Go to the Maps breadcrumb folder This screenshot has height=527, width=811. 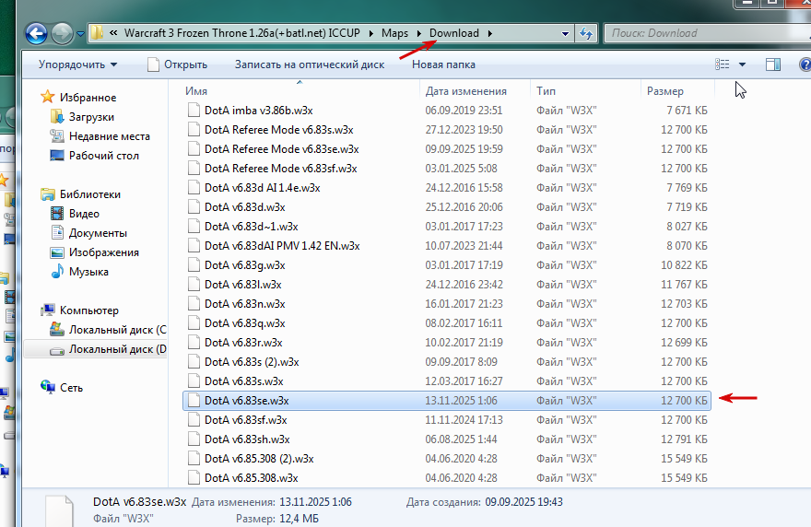(394, 33)
